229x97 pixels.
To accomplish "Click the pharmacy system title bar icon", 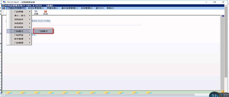I will [4, 6].
